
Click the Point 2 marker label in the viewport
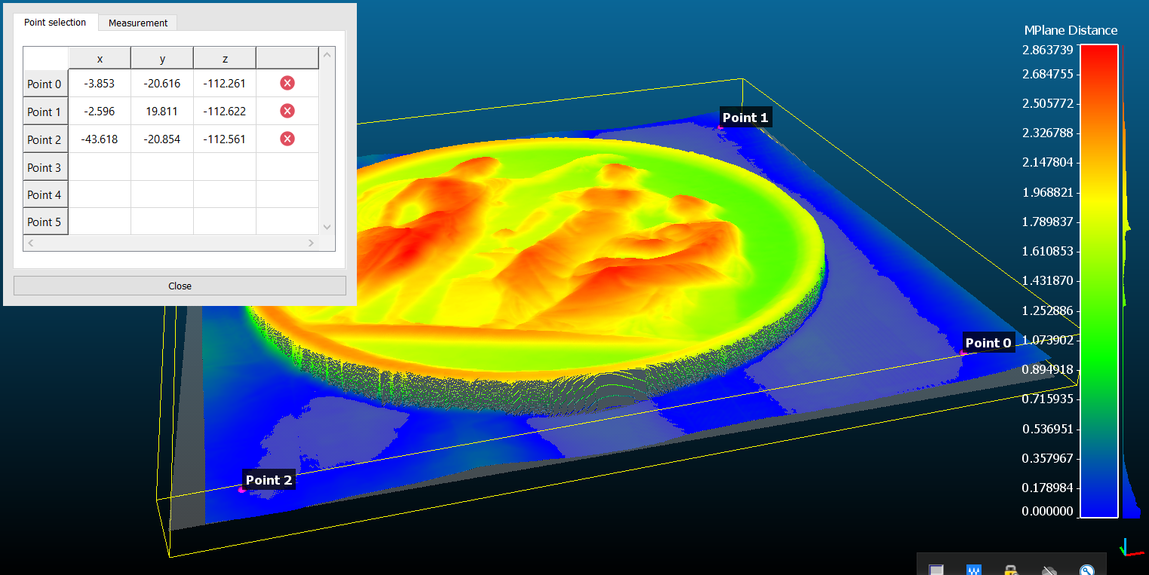269,480
